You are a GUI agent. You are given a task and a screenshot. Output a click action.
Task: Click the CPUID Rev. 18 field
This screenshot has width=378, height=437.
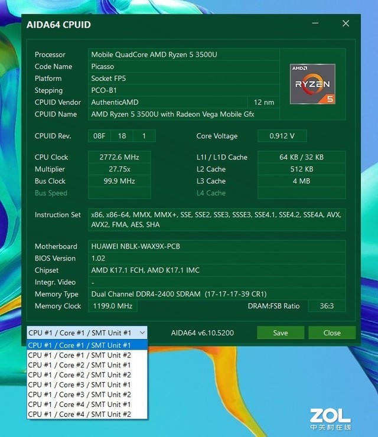tap(122, 136)
